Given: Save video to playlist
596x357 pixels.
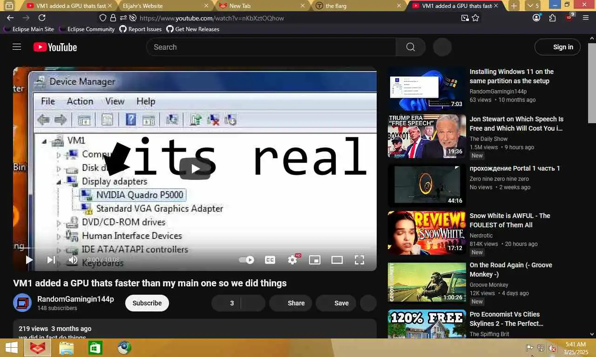Looking at the screenshot, I should (x=336, y=303).
